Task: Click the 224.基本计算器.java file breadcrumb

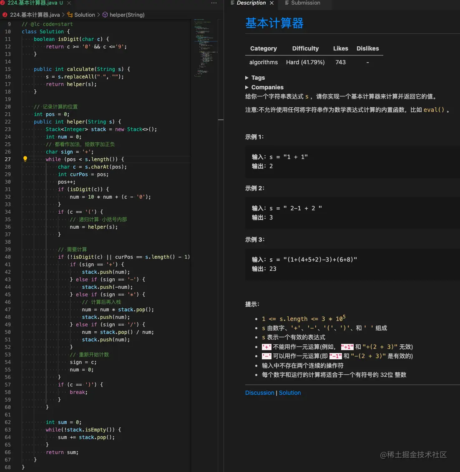Action: click(x=31, y=15)
